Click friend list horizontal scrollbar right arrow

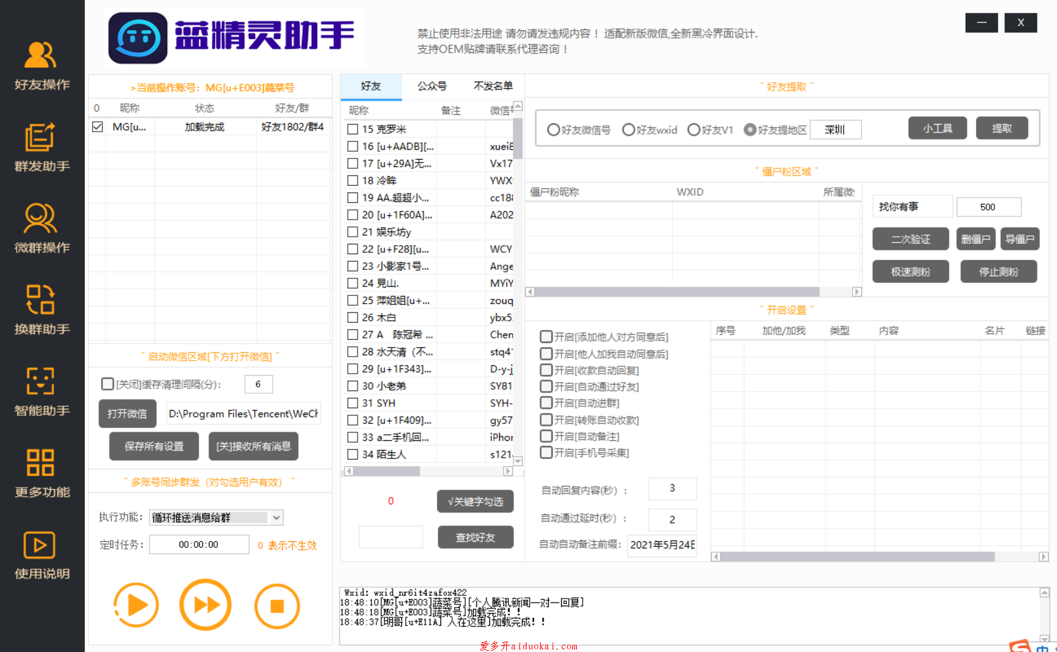click(x=508, y=471)
